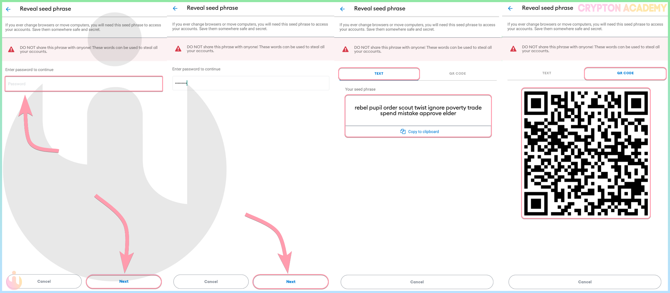Switch to QR CODE tab from the seed phrase text

click(457, 74)
